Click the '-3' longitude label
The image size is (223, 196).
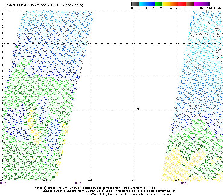tap(177, 180)
